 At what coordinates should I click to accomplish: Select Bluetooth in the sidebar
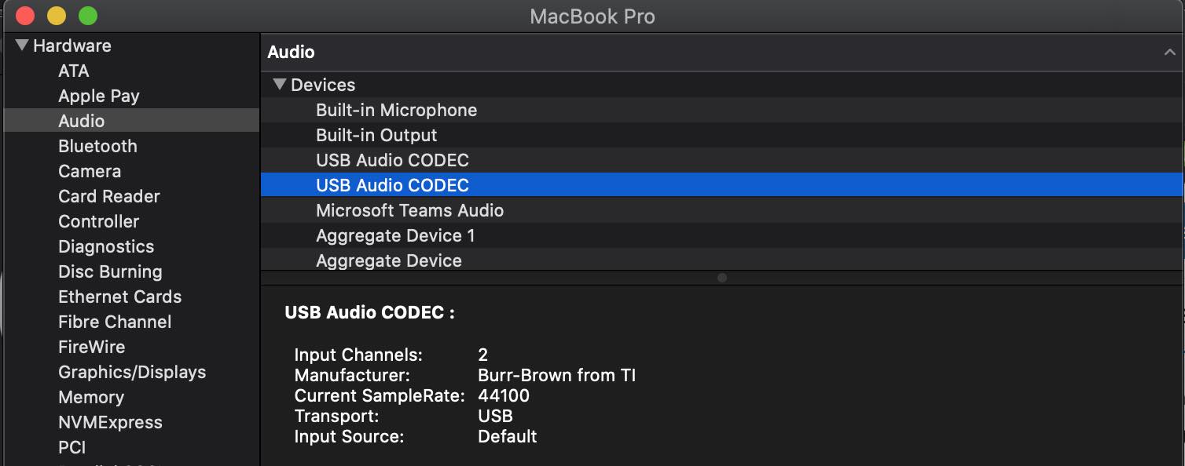point(97,146)
